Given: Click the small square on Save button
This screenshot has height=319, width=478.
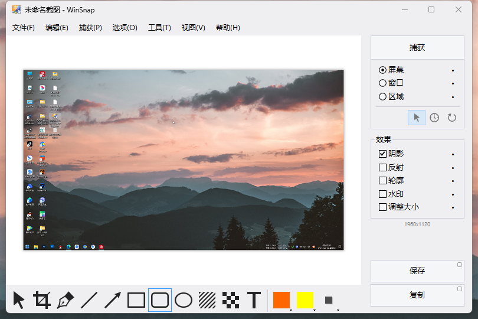Looking at the screenshot, I should click(x=459, y=265).
